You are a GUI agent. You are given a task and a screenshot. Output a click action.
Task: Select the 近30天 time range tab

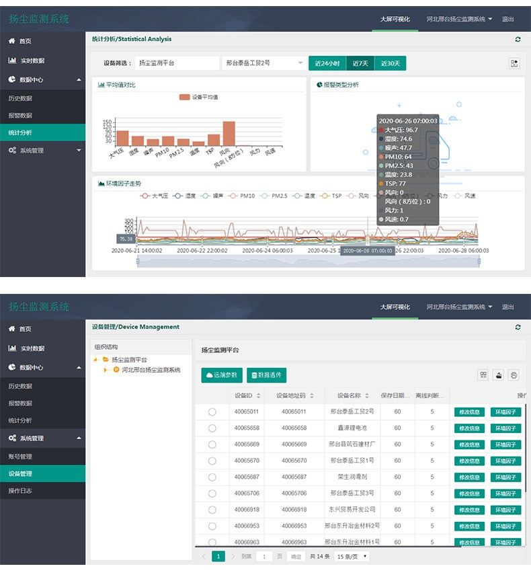point(390,63)
